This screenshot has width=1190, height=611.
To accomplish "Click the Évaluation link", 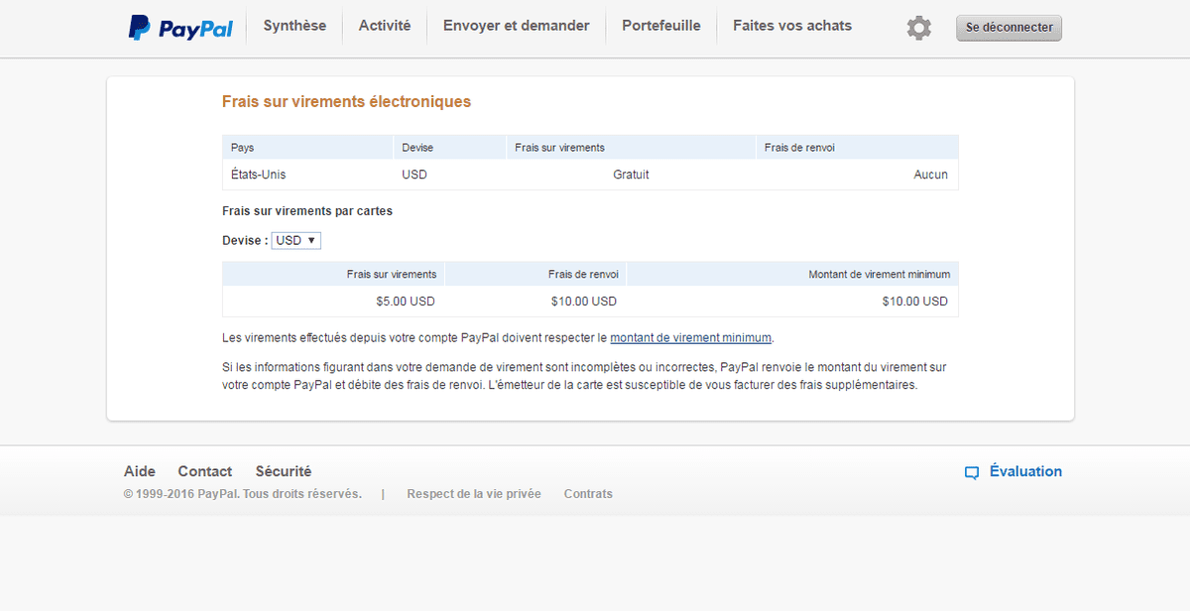I will coord(1025,471).
